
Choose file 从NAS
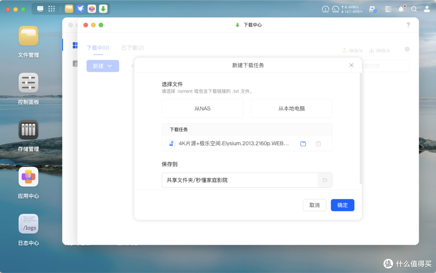tap(202, 108)
